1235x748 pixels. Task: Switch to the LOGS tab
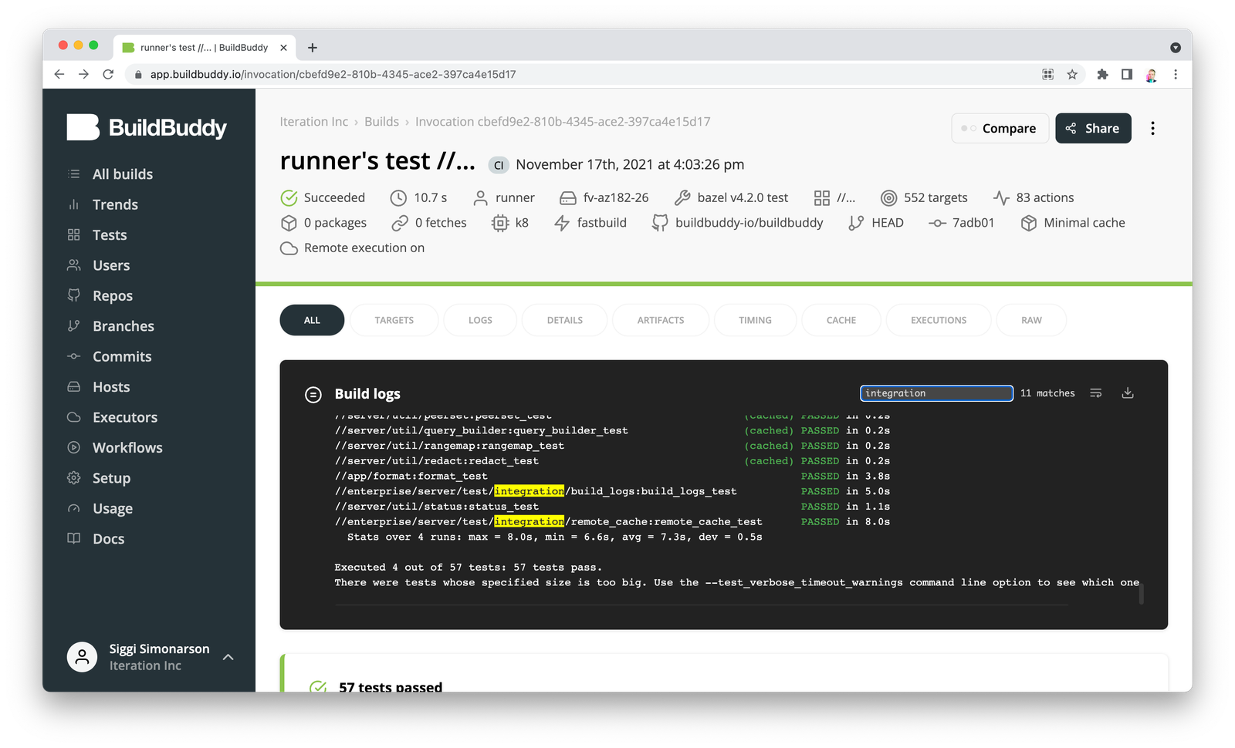tap(480, 320)
